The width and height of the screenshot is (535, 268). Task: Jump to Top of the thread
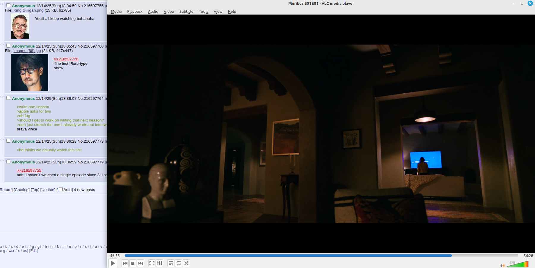point(35,190)
